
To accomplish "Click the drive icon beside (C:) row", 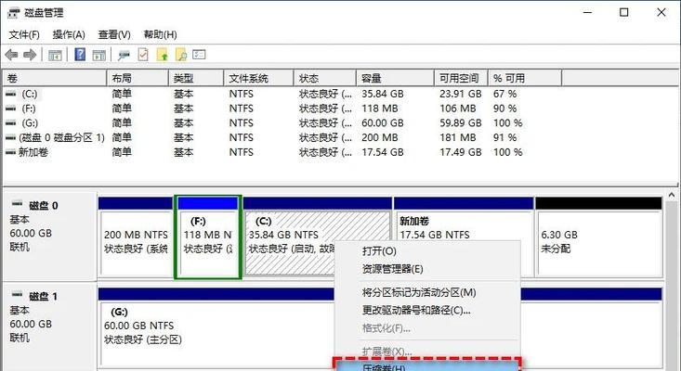I will point(11,94).
